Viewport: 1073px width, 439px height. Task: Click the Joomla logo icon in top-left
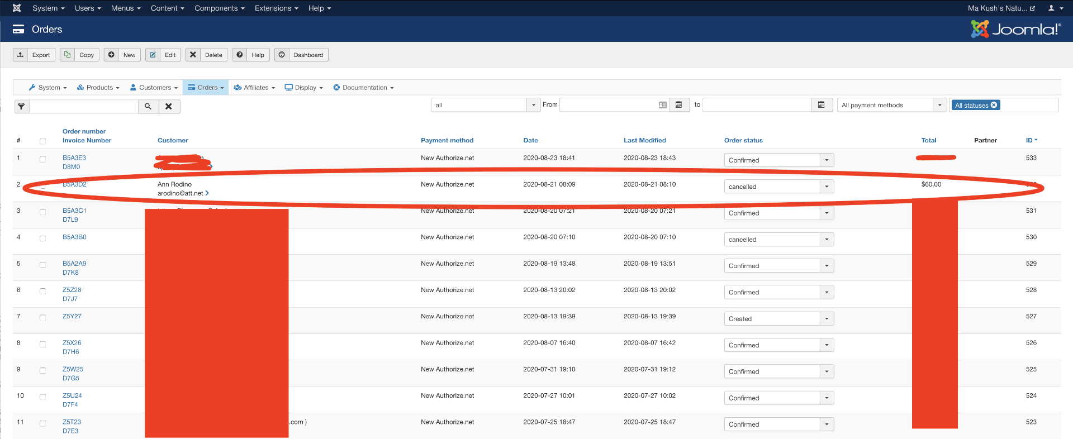17,8
